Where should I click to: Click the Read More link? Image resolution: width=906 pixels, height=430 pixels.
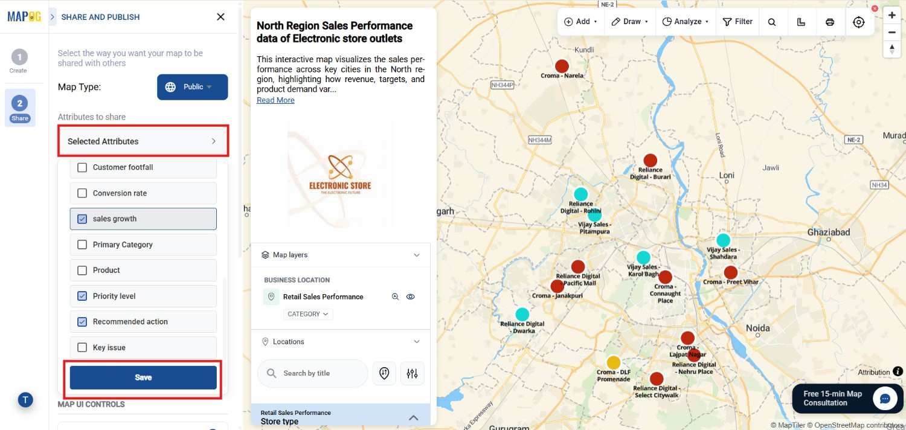pos(275,100)
